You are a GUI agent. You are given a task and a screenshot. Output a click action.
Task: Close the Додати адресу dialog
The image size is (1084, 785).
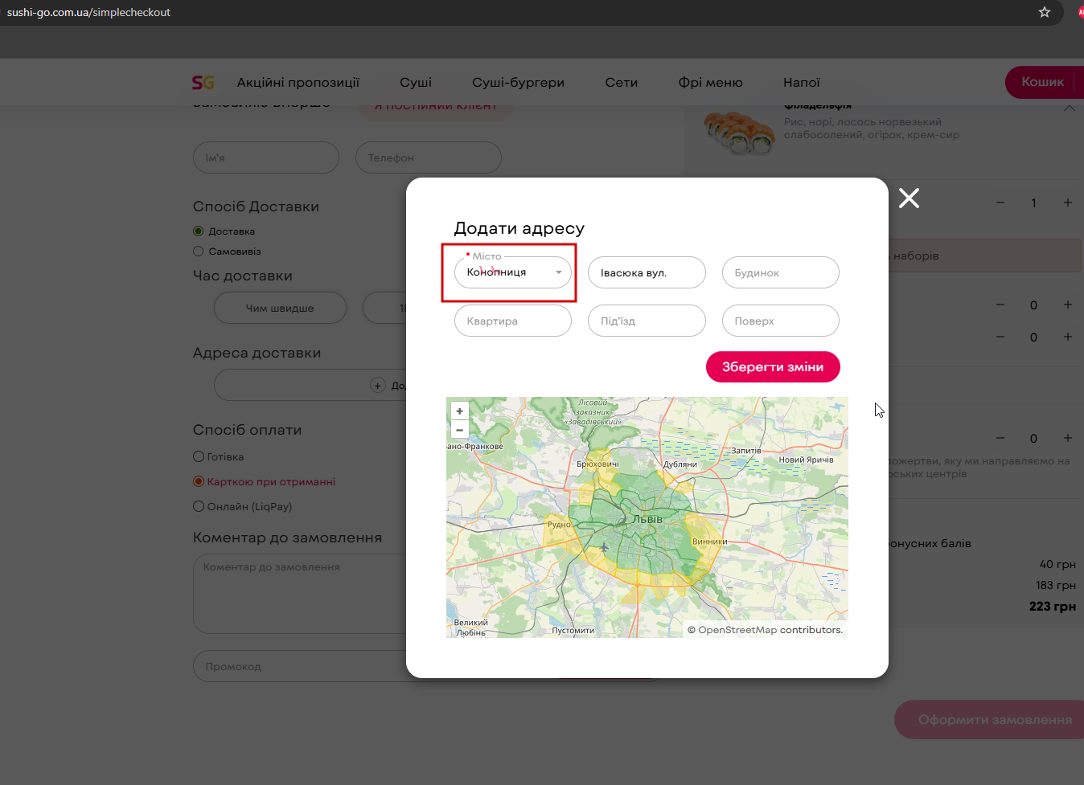909,198
